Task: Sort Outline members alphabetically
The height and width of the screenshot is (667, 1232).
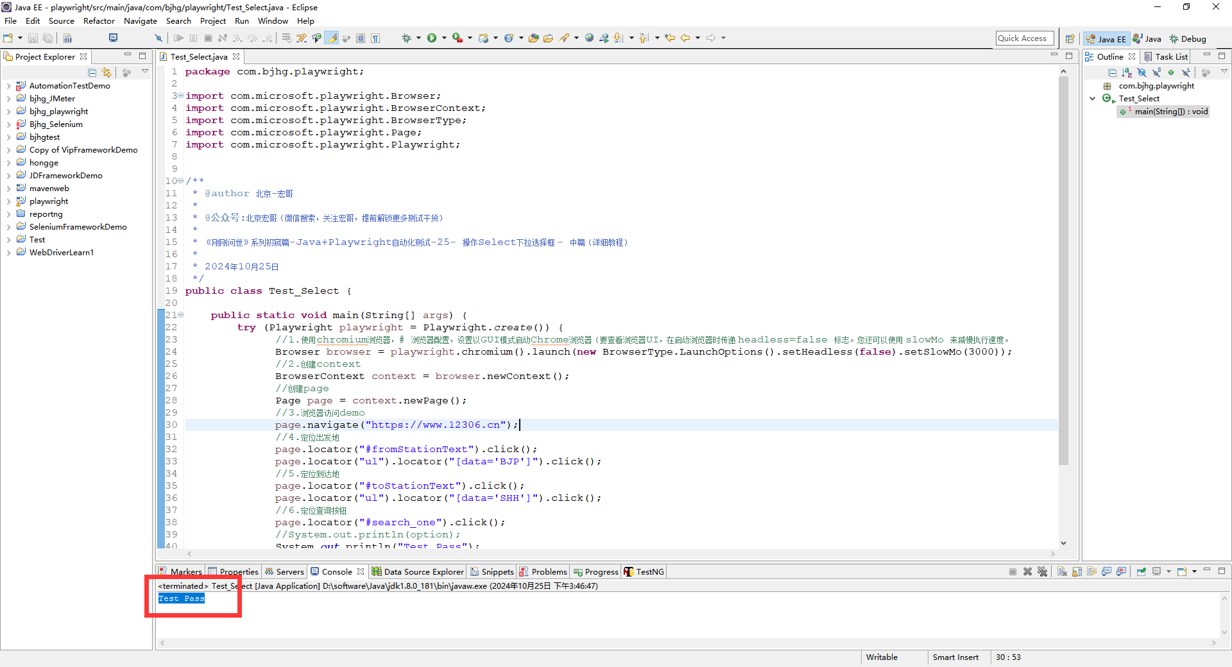Action: (x=1127, y=72)
